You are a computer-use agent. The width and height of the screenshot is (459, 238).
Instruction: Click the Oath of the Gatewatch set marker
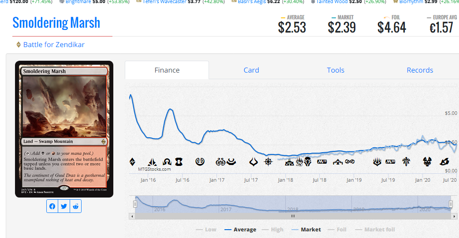click(152, 161)
